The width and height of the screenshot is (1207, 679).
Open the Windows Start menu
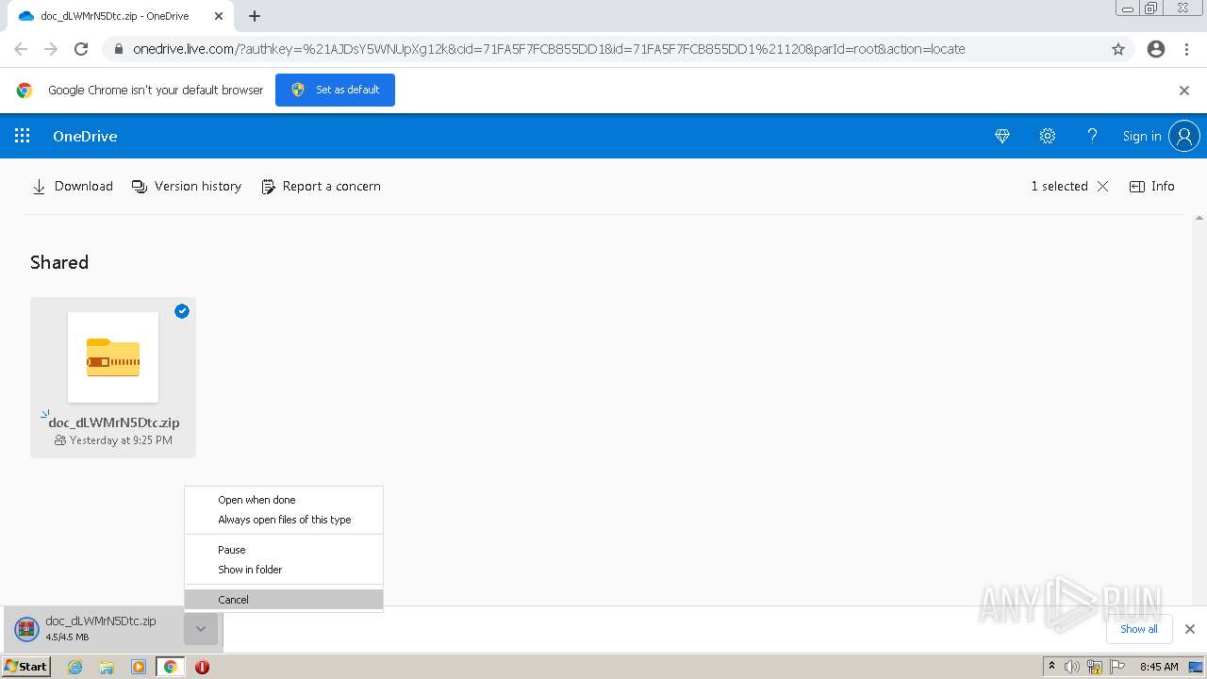[25, 666]
